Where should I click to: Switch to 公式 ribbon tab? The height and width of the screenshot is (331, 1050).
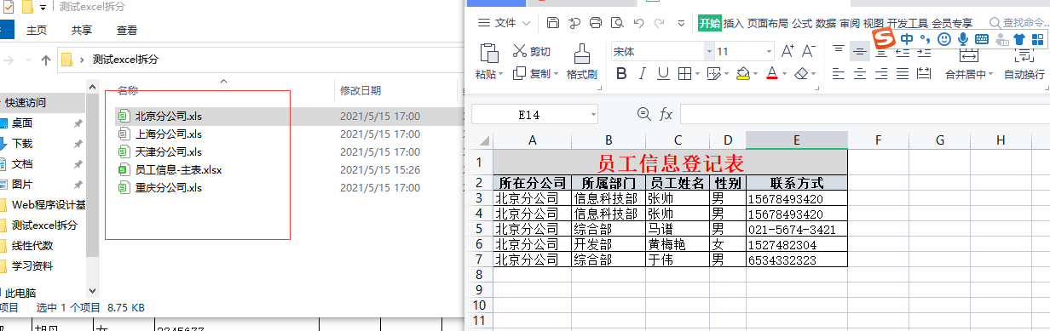[x=801, y=23]
